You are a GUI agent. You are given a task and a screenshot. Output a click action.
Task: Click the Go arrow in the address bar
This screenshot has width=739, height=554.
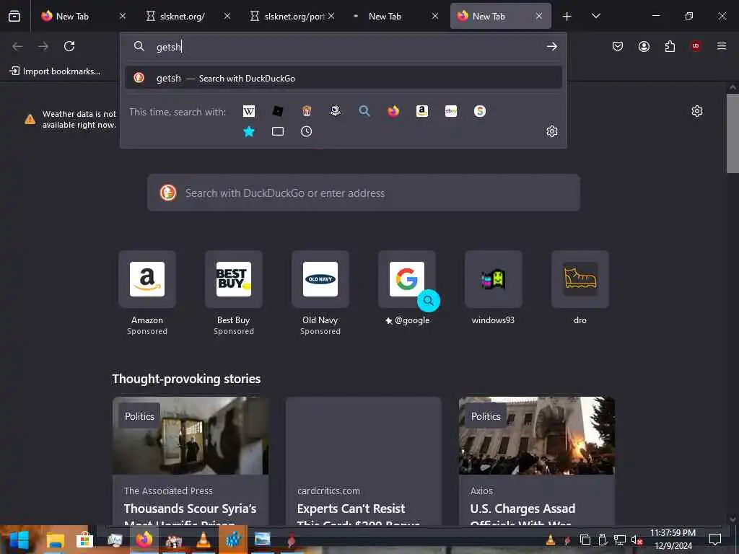[x=552, y=47]
